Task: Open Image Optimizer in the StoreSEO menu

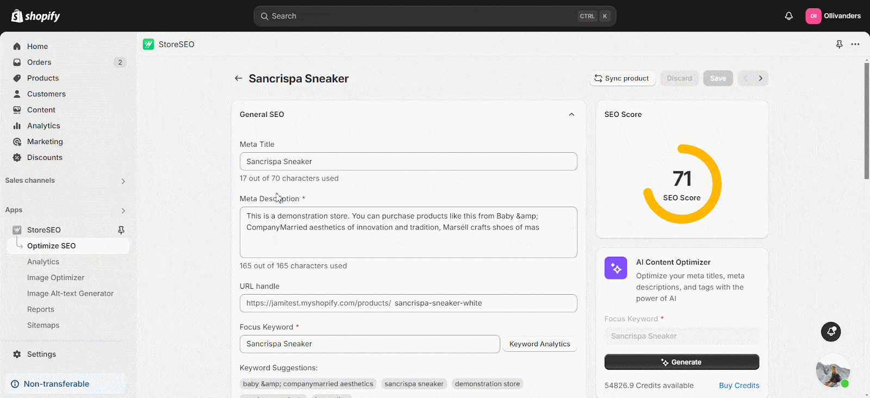Action: tap(55, 277)
